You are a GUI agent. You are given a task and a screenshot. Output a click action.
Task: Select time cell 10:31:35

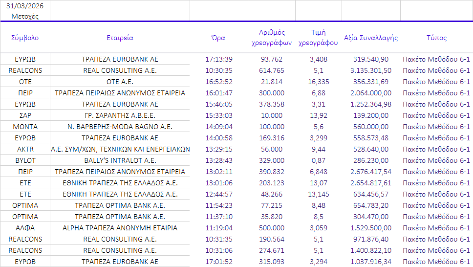coord(219,239)
